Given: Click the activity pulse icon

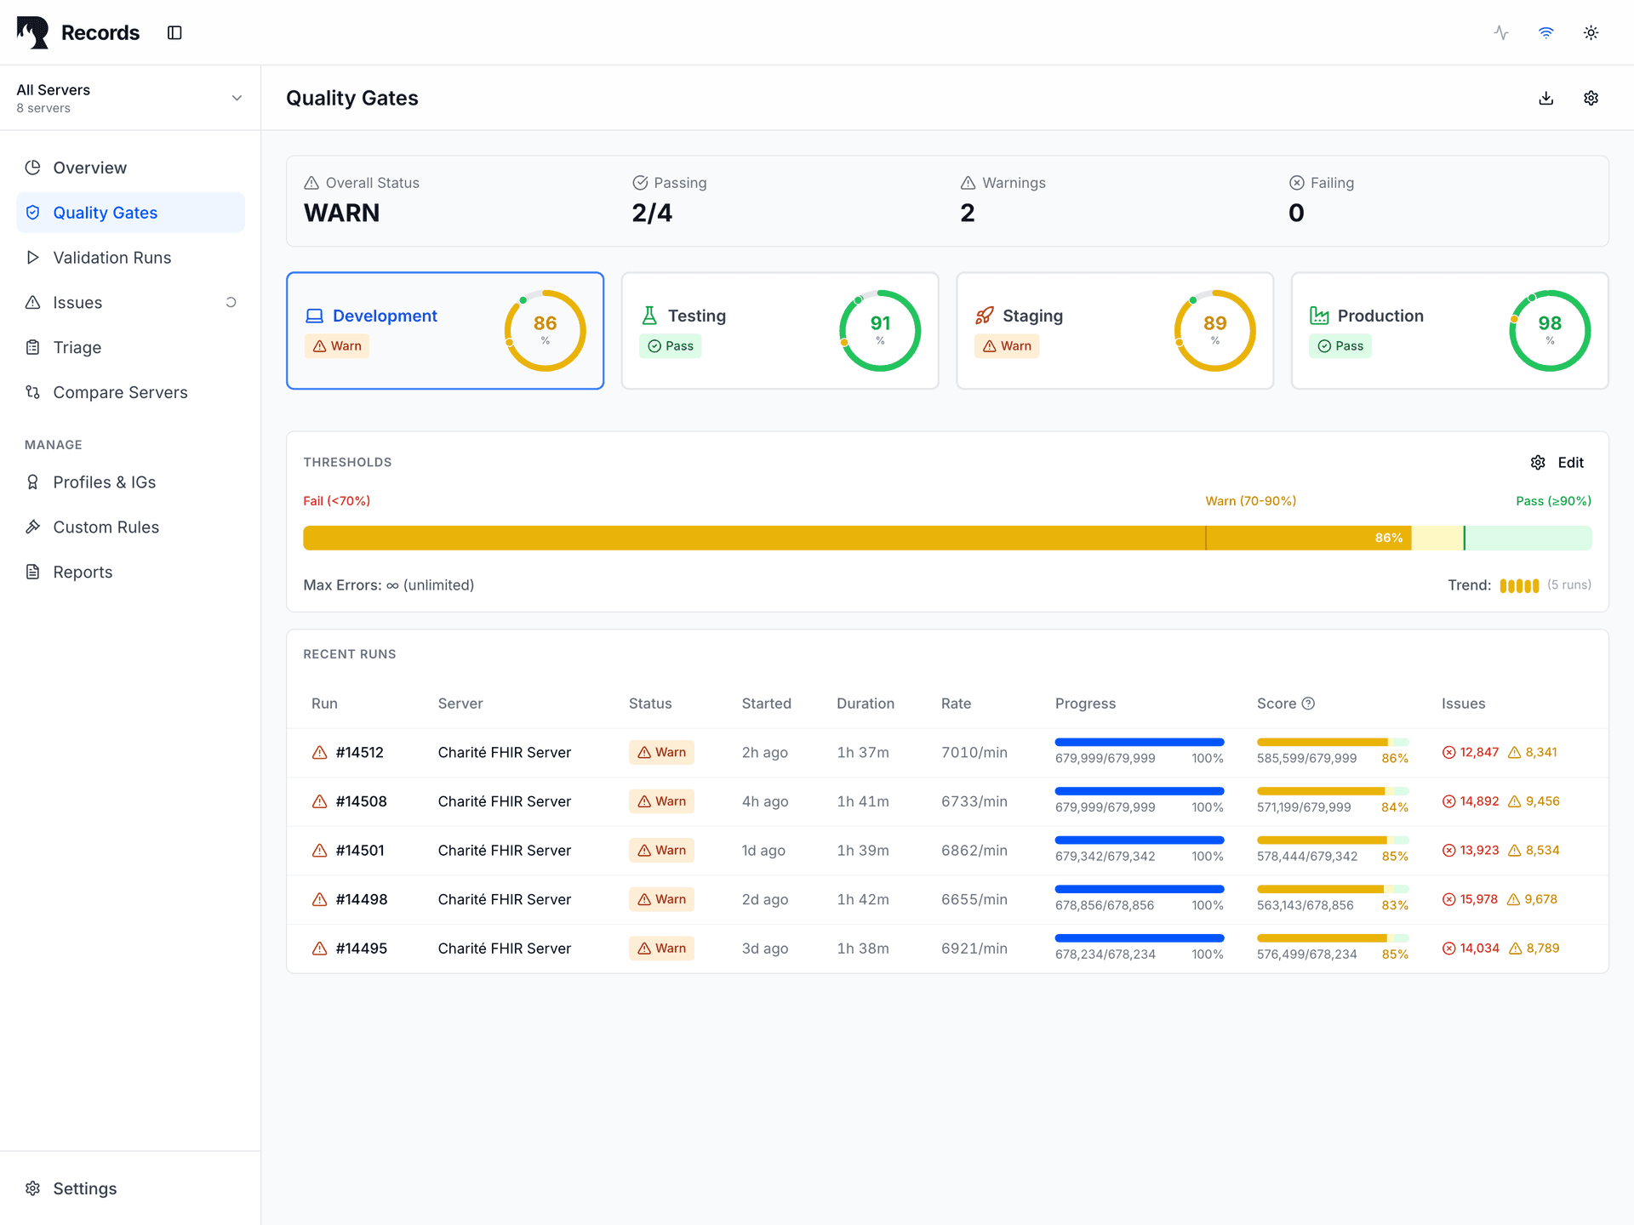Looking at the screenshot, I should [x=1501, y=32].
